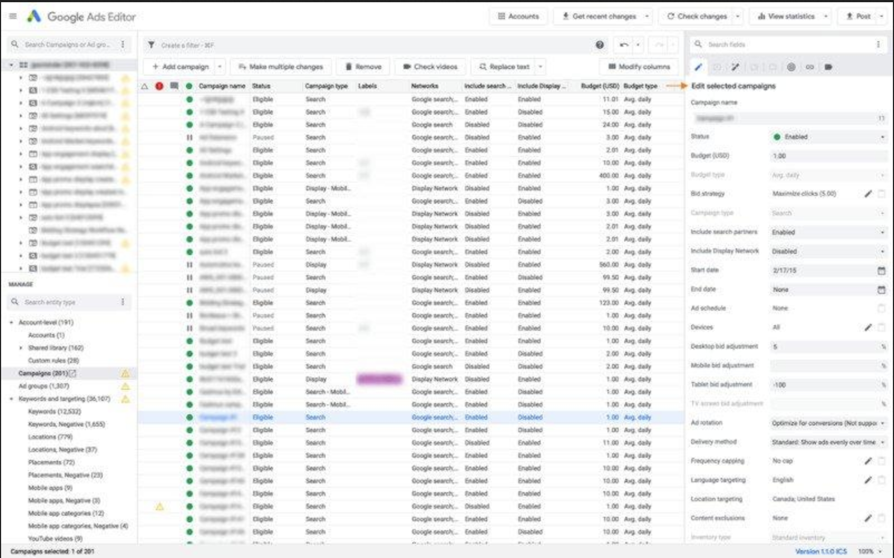894x558 pixels.
Task: Sort by the warning triangle column header
Action: tap(145, 86)
